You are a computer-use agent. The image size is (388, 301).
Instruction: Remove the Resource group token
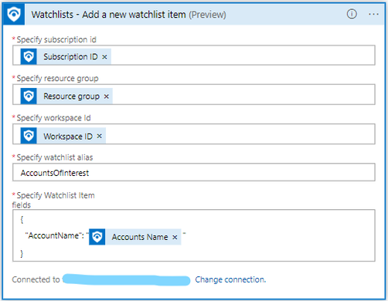(106, 96)
